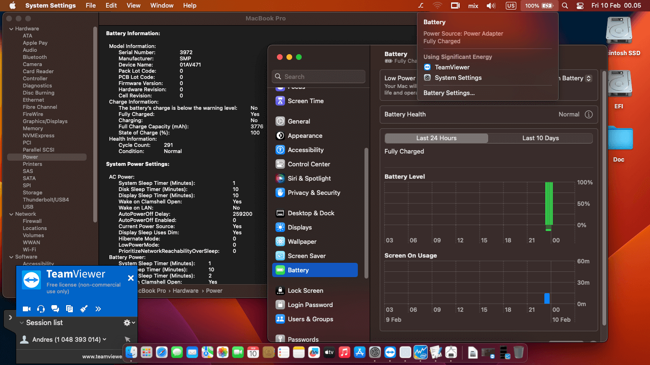Open US input source menu
This screenshot has width=650, height=365.
(511, 6)
